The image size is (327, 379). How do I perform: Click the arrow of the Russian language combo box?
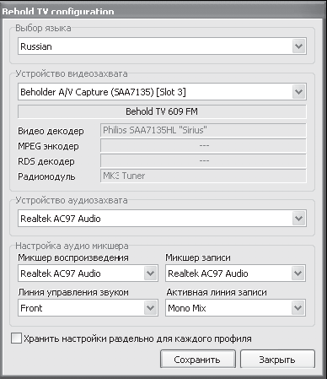[298, 46]
